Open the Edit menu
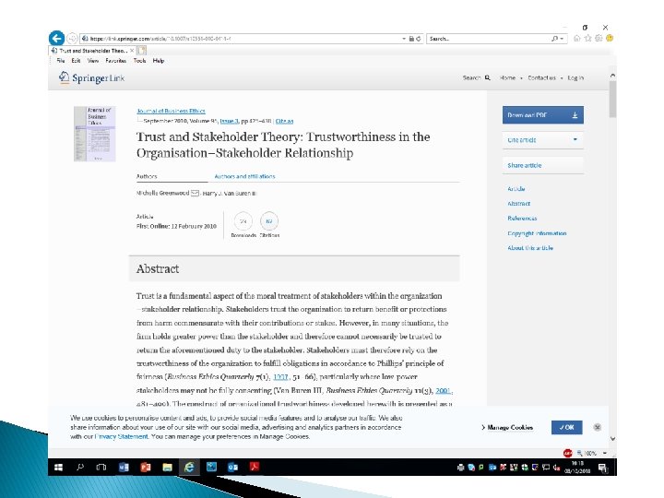The image size is (664, 498). 76,61
